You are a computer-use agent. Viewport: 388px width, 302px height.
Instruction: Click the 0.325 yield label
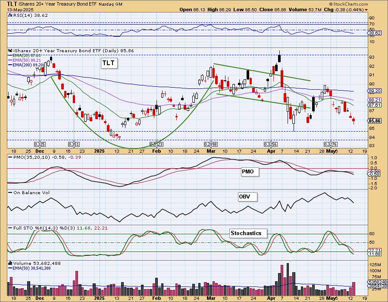[40, 145]
